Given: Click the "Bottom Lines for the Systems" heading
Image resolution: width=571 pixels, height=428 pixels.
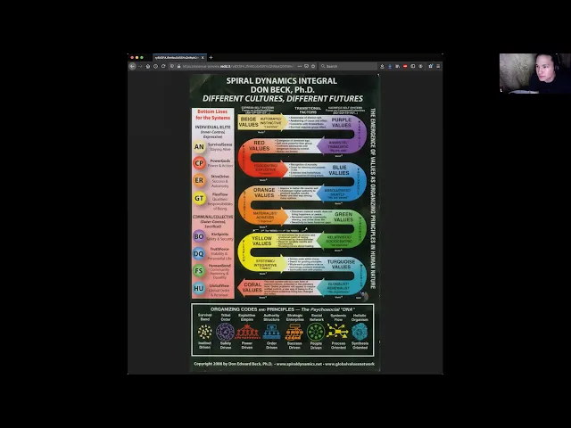Looking at the screenshot, I should pyautogui.click(x=213, y=115).
